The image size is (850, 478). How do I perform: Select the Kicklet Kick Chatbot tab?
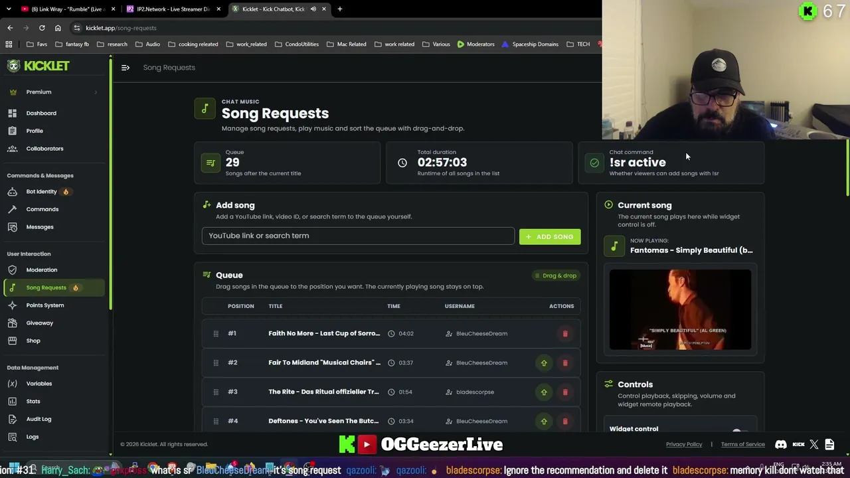click(x=278, y=9)
